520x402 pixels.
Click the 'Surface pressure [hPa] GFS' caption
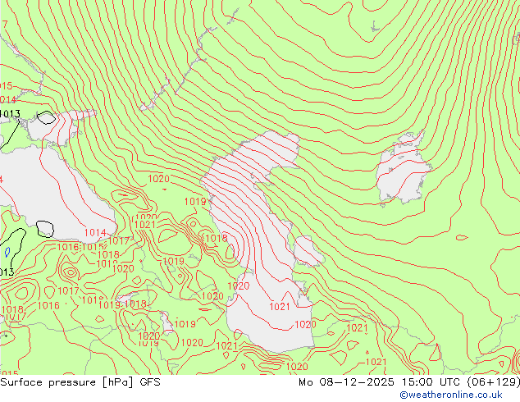80,382
